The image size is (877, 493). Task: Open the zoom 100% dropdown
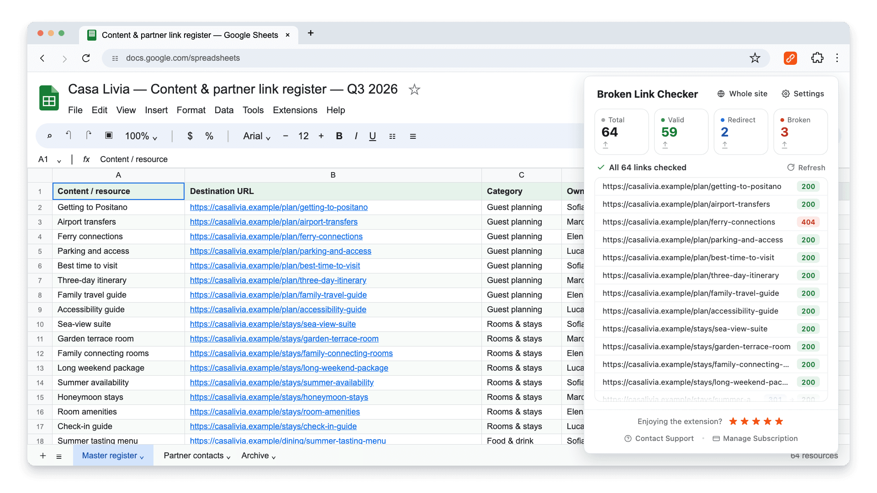pos(141,136)
